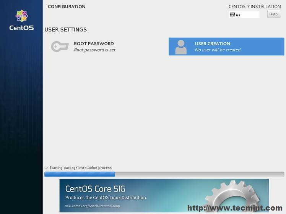The width and height of the screenshot is (286, 214).
Task: Click the wiki.centos.org/SpecialInterestGroup link text
Action: click(93, 206)
